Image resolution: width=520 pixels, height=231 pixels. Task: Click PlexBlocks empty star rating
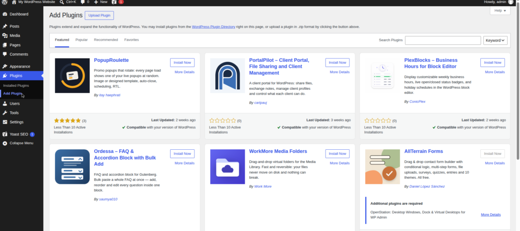pyautogui.click(x=378, y=121)
